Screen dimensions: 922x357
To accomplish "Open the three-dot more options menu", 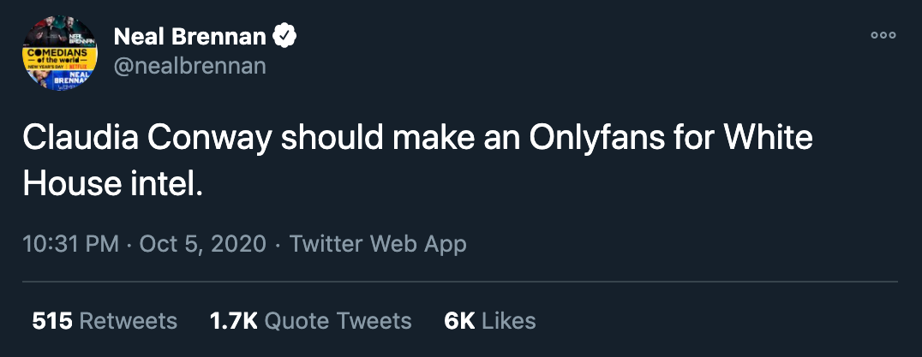I will [883, 35].
